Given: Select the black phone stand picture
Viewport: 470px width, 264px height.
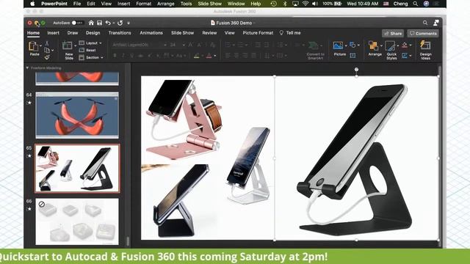Looking at the screenshot, I should (356, 158).
